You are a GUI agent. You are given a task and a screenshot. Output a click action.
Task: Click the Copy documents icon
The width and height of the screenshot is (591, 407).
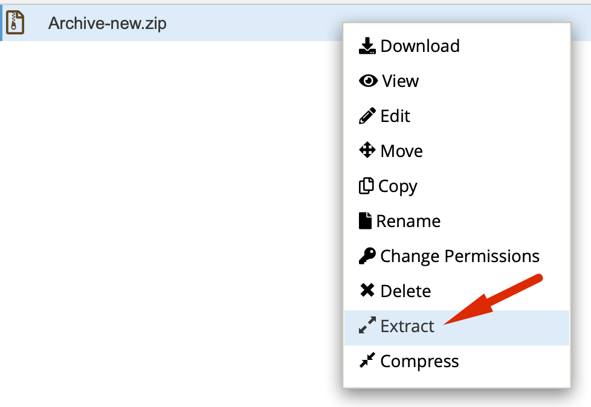(x=366, y=186)
